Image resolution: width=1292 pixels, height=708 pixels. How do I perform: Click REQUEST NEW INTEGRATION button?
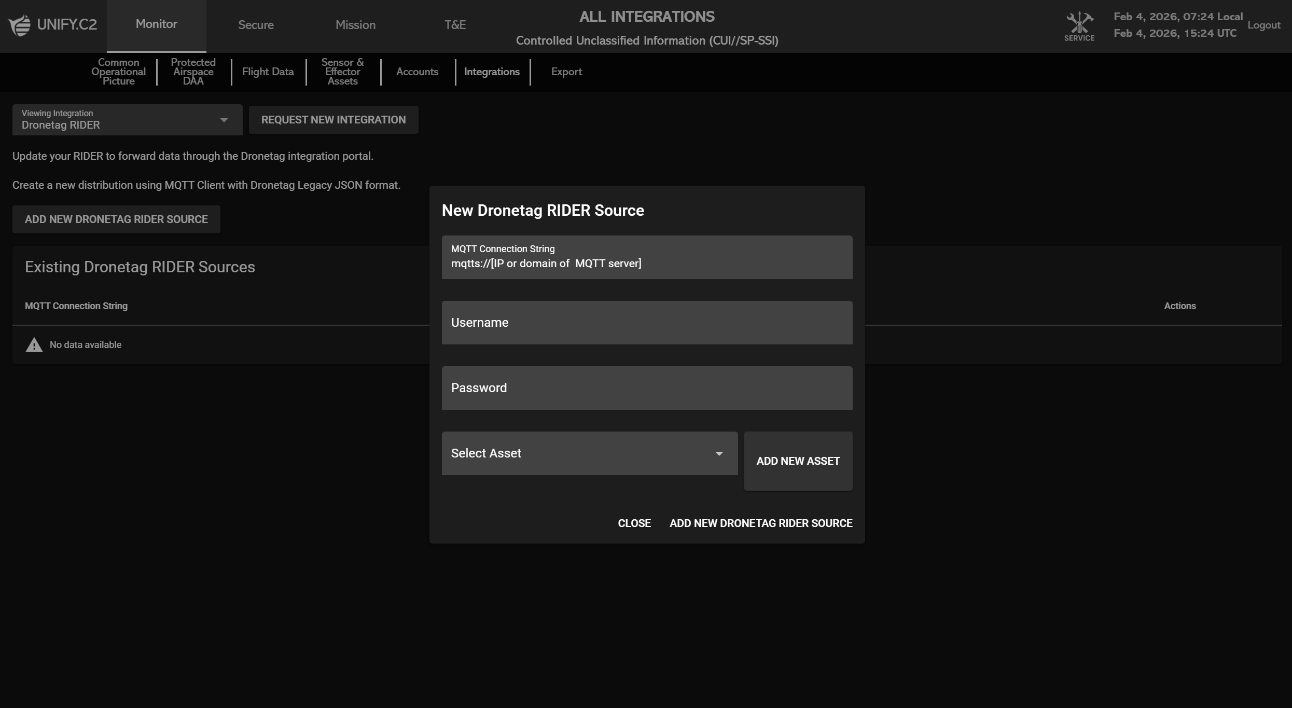[334, 120]
